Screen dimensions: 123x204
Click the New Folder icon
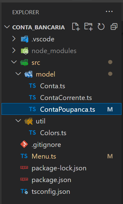88,27
